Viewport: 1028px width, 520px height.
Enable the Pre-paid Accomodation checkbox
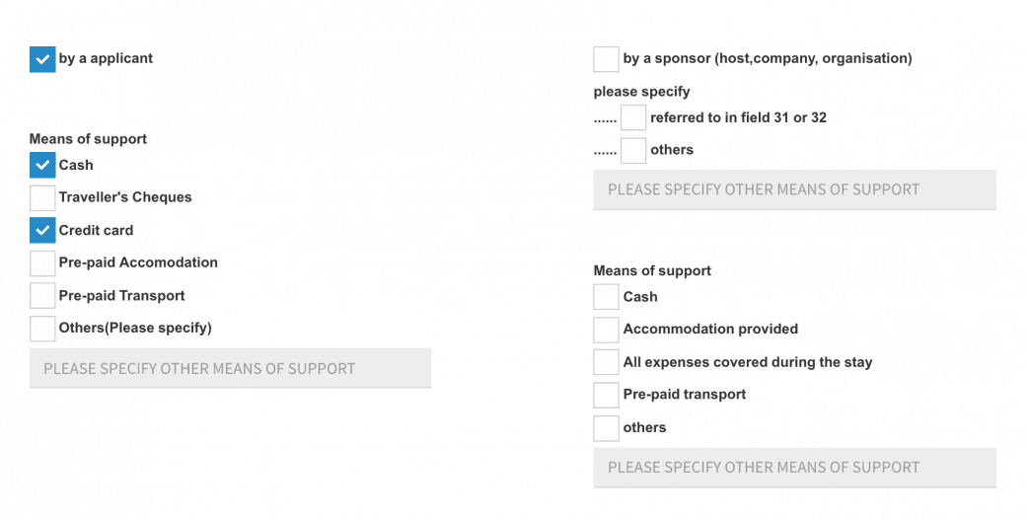tap(42, 263)
